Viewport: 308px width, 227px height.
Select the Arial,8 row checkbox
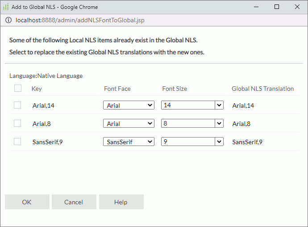[17, 123]
